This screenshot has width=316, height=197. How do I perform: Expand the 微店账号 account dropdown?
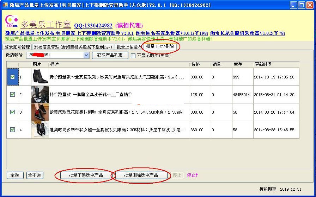[x=86, y=55]
